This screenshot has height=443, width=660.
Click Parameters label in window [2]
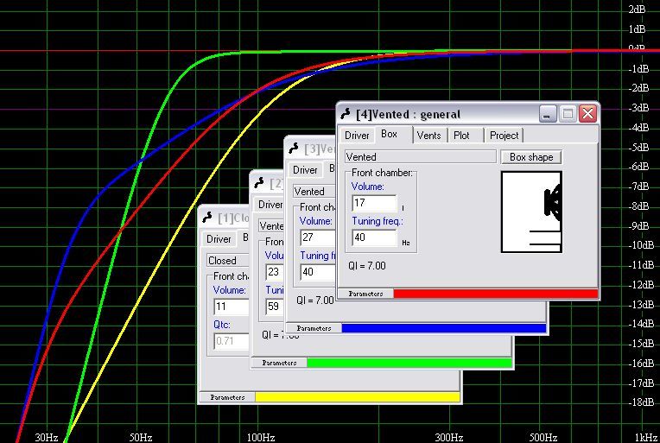pos(279,363)
